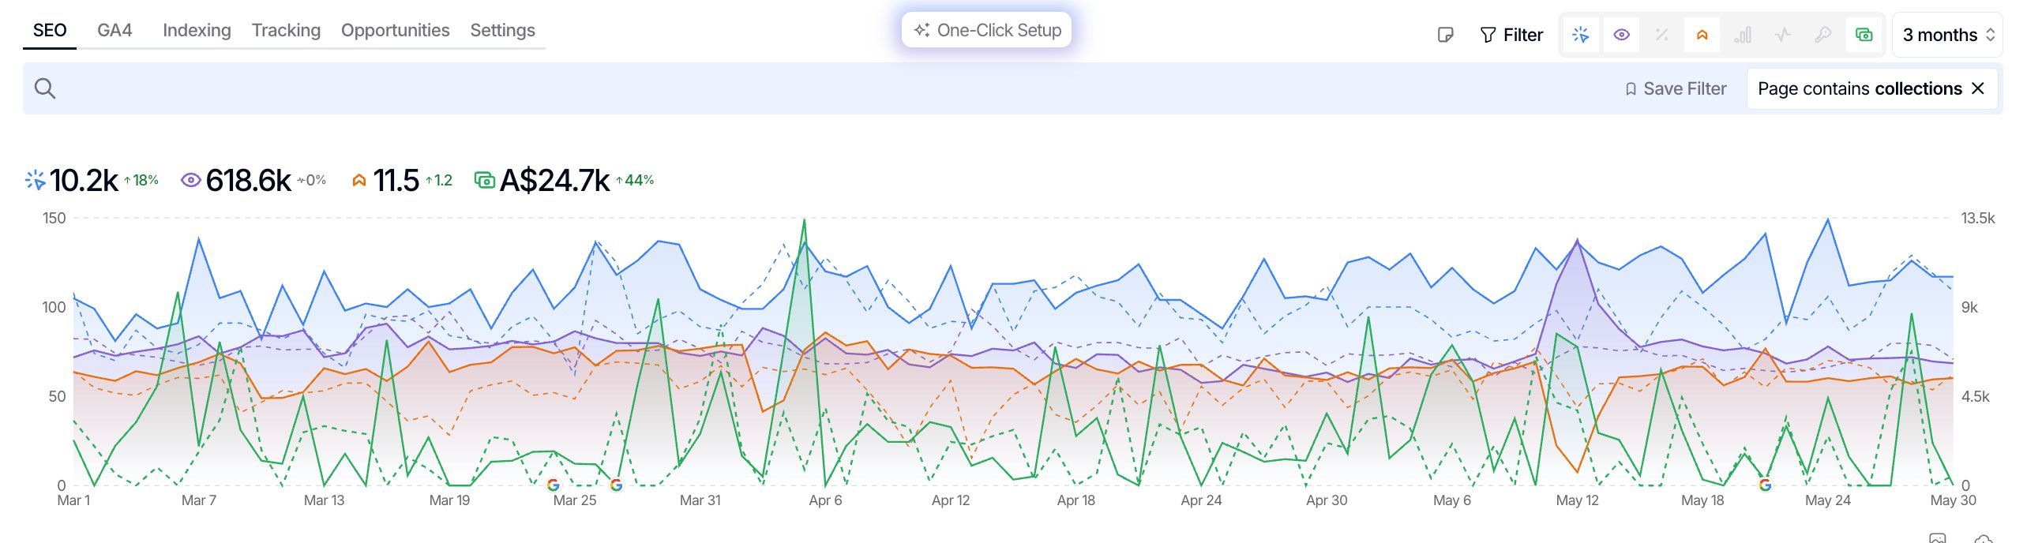Click the Google update marker near Mar 24
This screenshot has height=543, width=2042.
click(x=554, y=485)
